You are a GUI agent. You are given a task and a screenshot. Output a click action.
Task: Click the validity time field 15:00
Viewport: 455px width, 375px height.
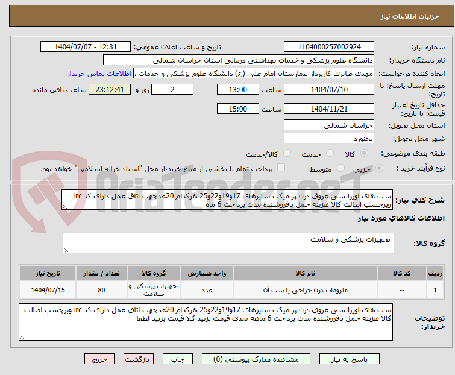238,109
